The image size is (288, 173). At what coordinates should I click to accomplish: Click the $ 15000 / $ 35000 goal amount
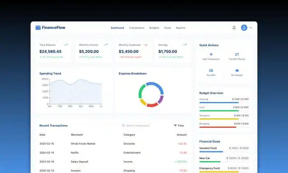(x=237, y=158)
